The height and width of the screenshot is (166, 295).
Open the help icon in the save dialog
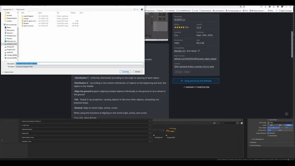142,9
